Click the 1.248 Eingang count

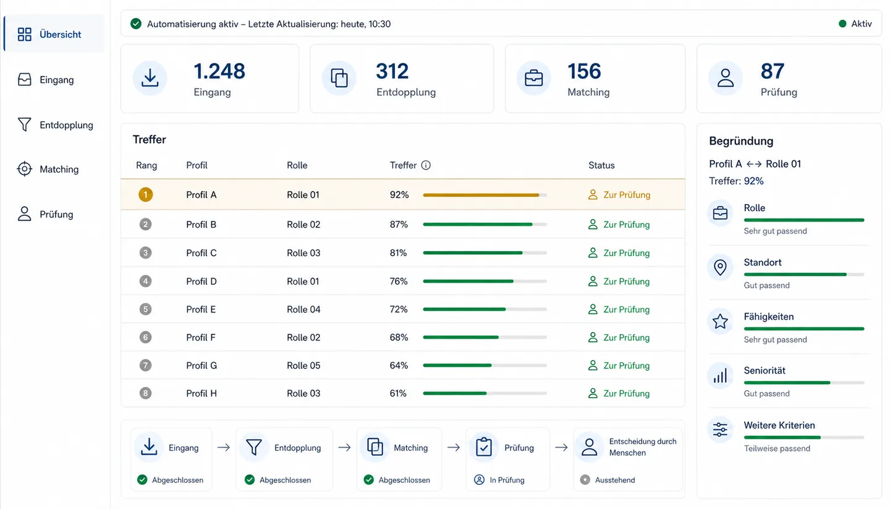[219, 71]
